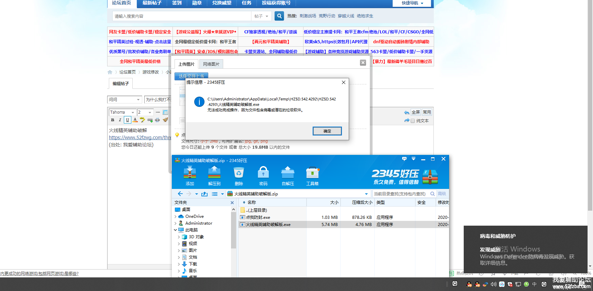593x291 pixels.
Task: Click the insert table icon in editor
Action: (165, 112)
